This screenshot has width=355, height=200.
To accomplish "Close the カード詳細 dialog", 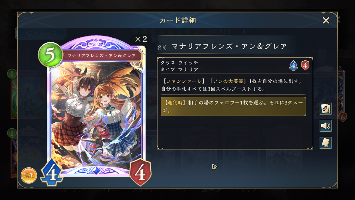I will [x=326, y=20].
